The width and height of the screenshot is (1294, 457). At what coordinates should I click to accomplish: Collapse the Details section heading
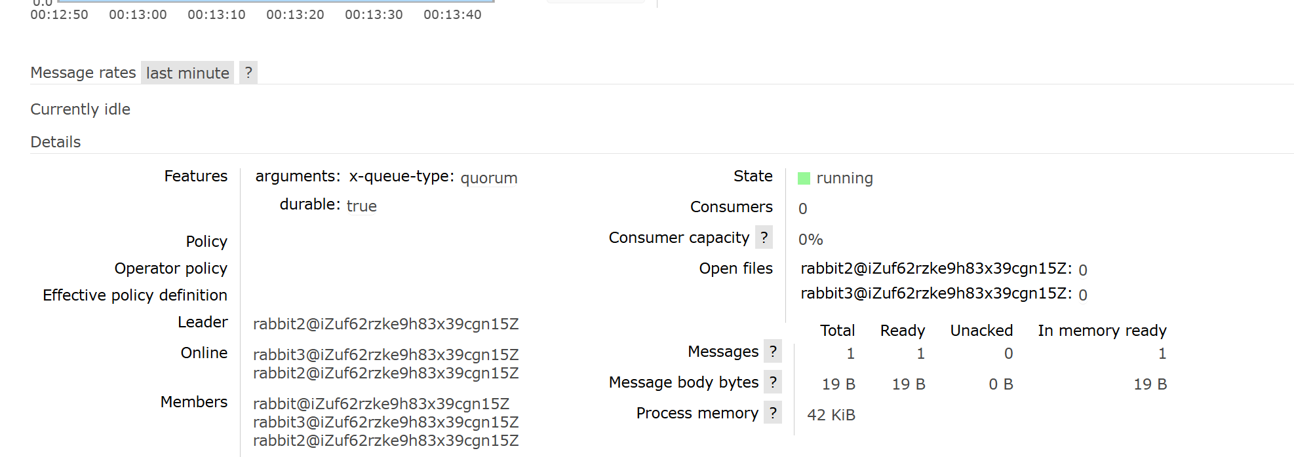(56, 142)
